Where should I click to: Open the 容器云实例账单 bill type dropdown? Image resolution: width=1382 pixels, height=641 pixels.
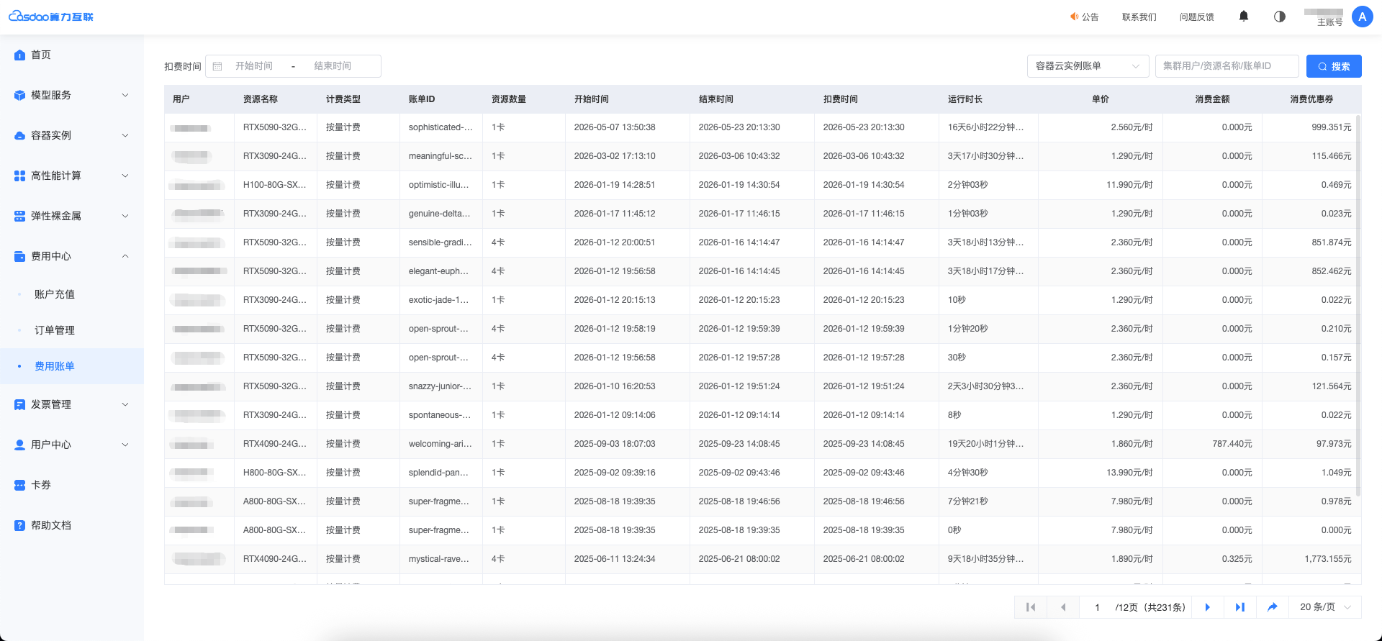tap(1088, 66)
